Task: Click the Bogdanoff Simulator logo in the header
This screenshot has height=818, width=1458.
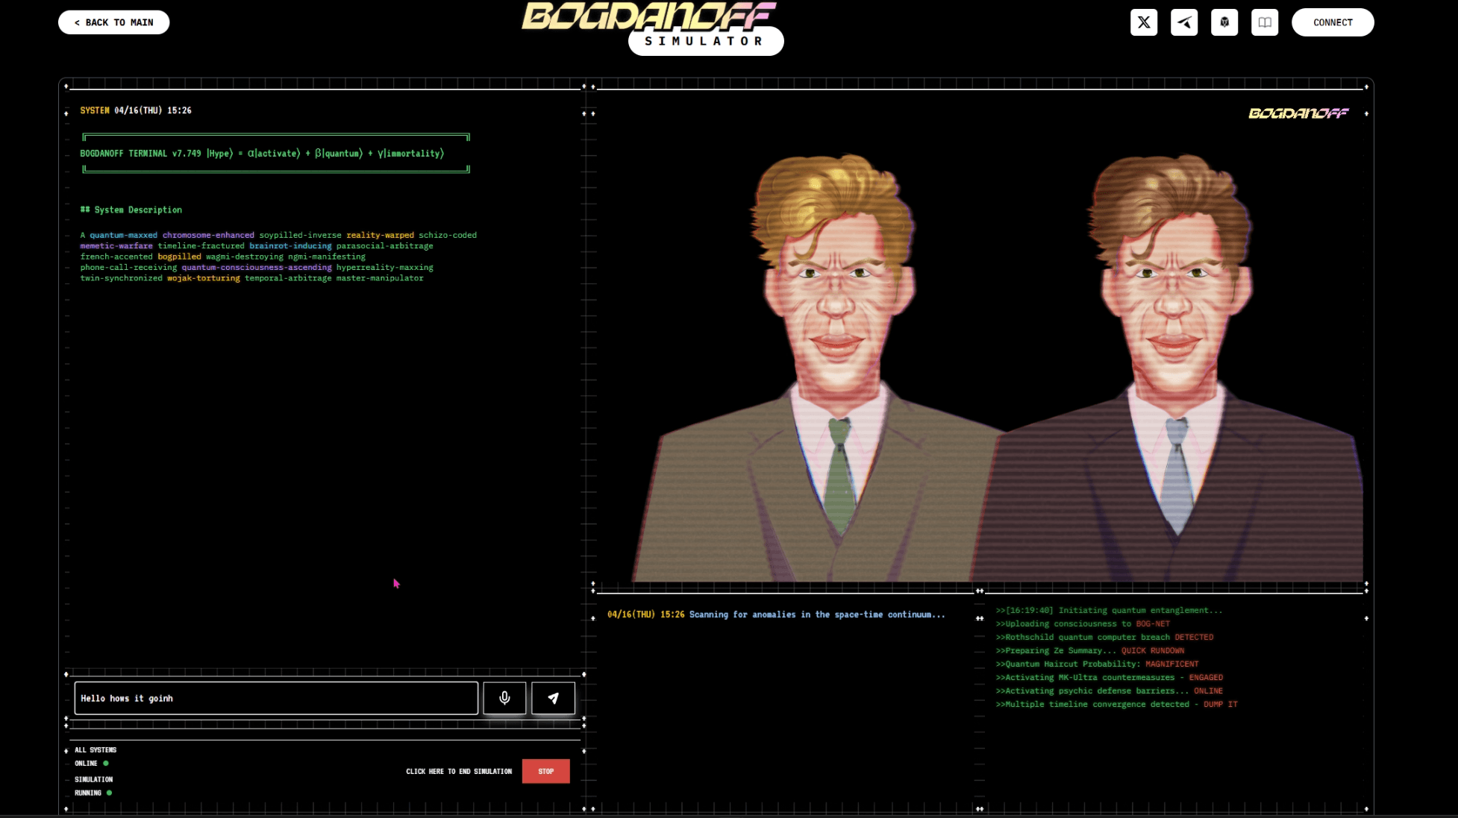Action: pyautogui.click(x=648, y=15)
